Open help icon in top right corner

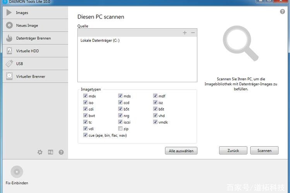pyautogui.click(x=282, y=12)
